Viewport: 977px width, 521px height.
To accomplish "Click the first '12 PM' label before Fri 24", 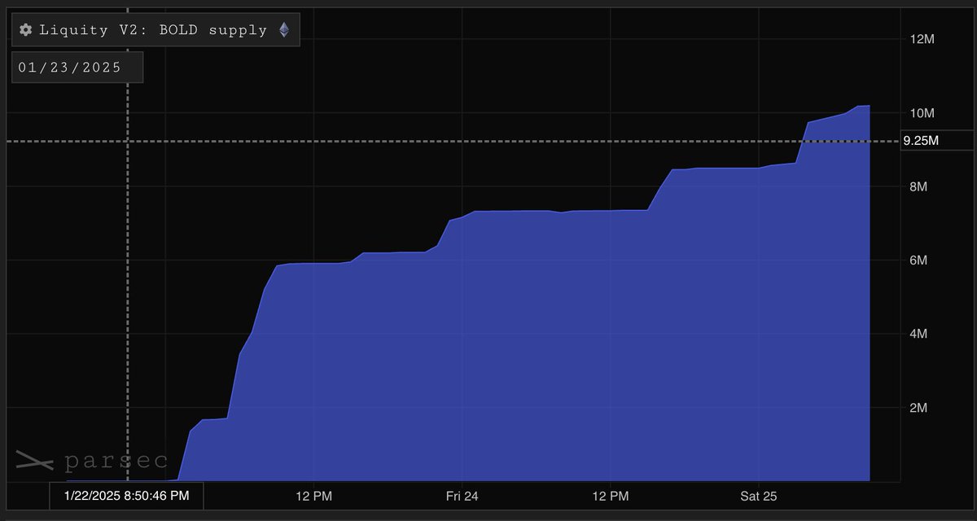I will coord(313,496).
